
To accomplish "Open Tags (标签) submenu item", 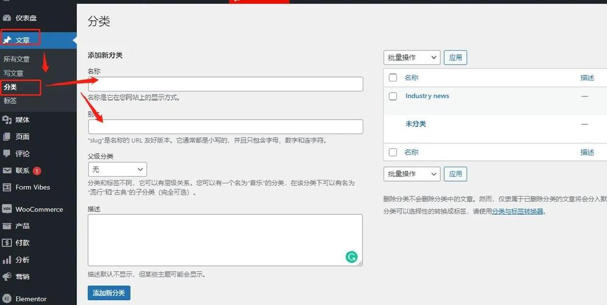I will [x=10, y=101].
